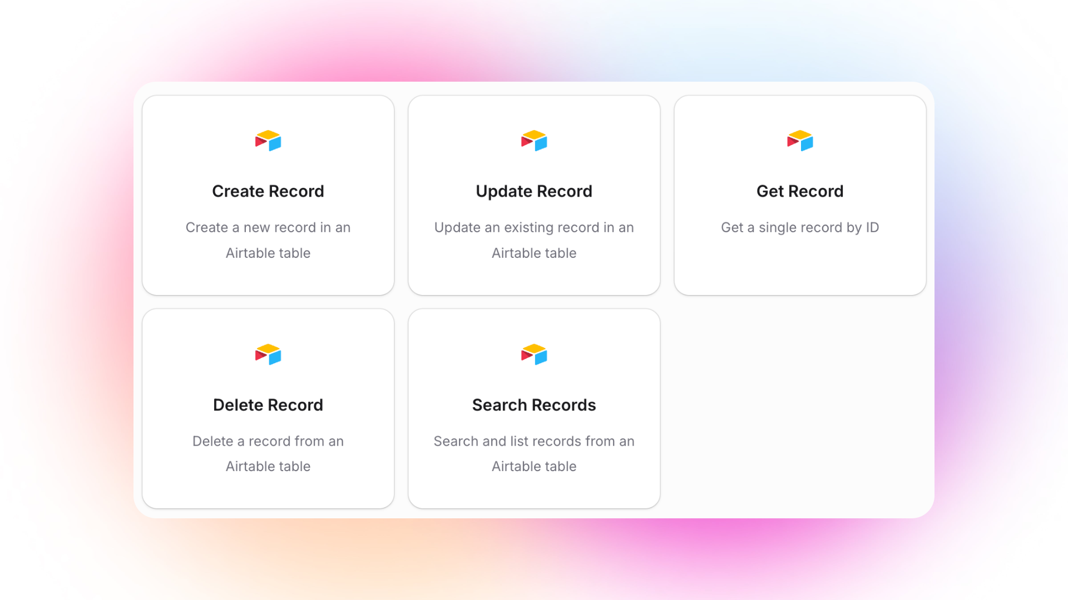Viewport: 1068px width, 600px height.
Task: Click the Airtable icon above Search Records
Action: pos(534,354)
